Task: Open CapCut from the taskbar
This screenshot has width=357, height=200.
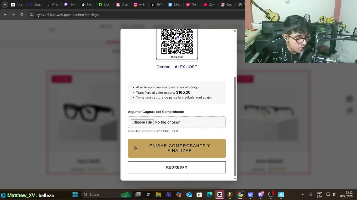Action: point(220,194)
